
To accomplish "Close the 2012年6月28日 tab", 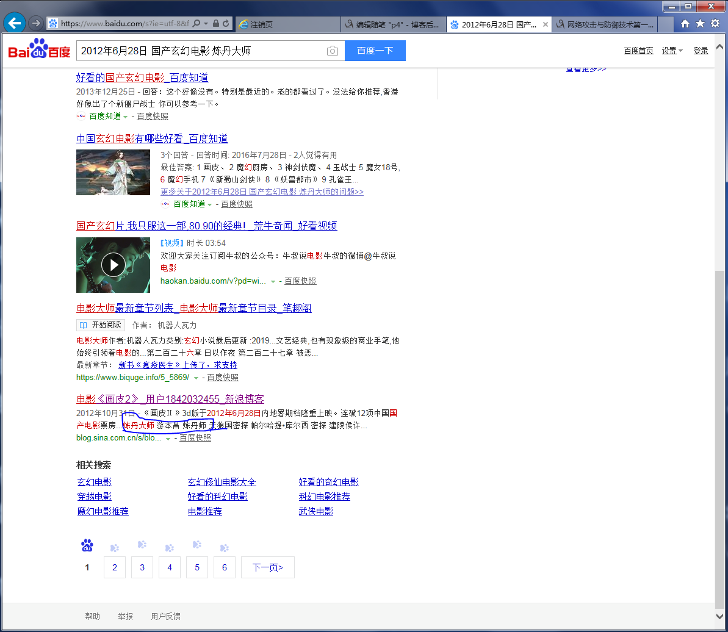I will tap(545, 24).
